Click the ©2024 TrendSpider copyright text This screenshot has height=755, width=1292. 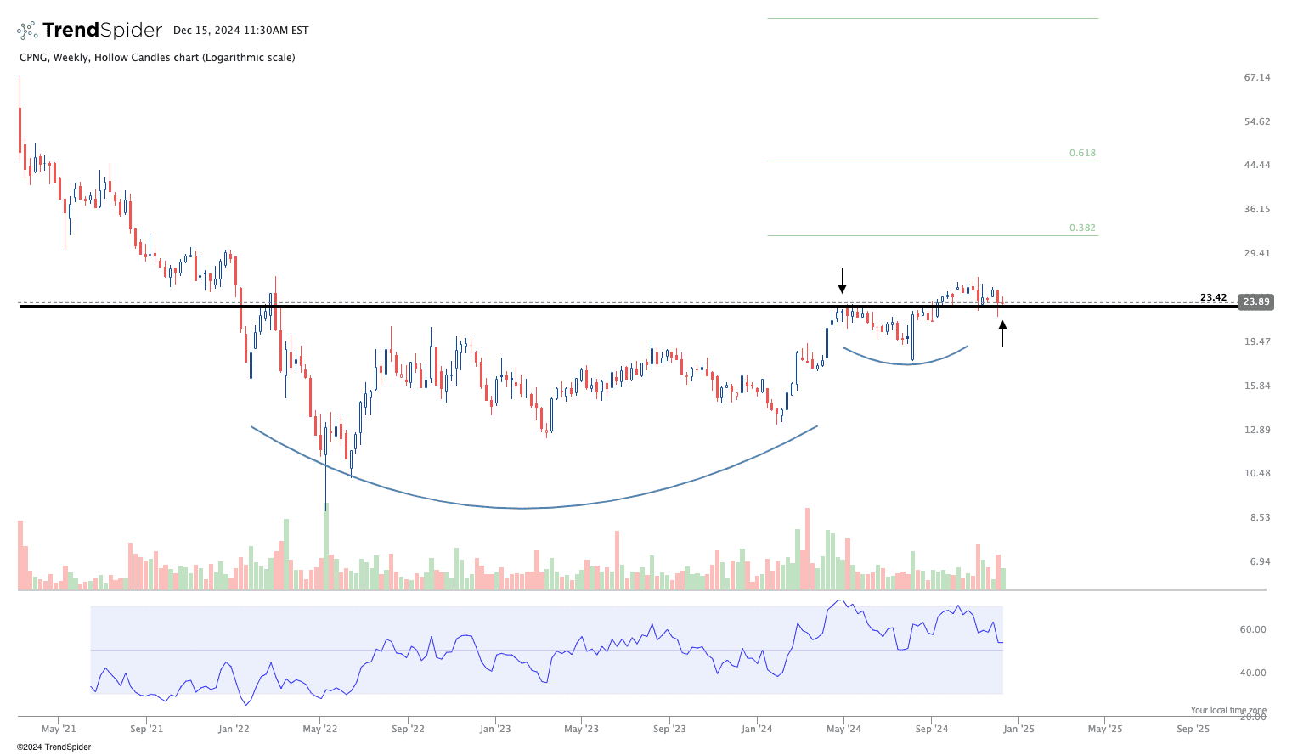(x=54, y=747)
